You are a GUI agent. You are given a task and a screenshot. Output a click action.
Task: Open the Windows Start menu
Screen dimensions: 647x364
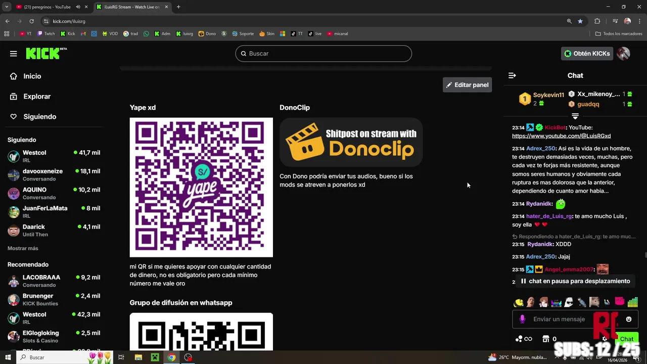tap(8, 357)
